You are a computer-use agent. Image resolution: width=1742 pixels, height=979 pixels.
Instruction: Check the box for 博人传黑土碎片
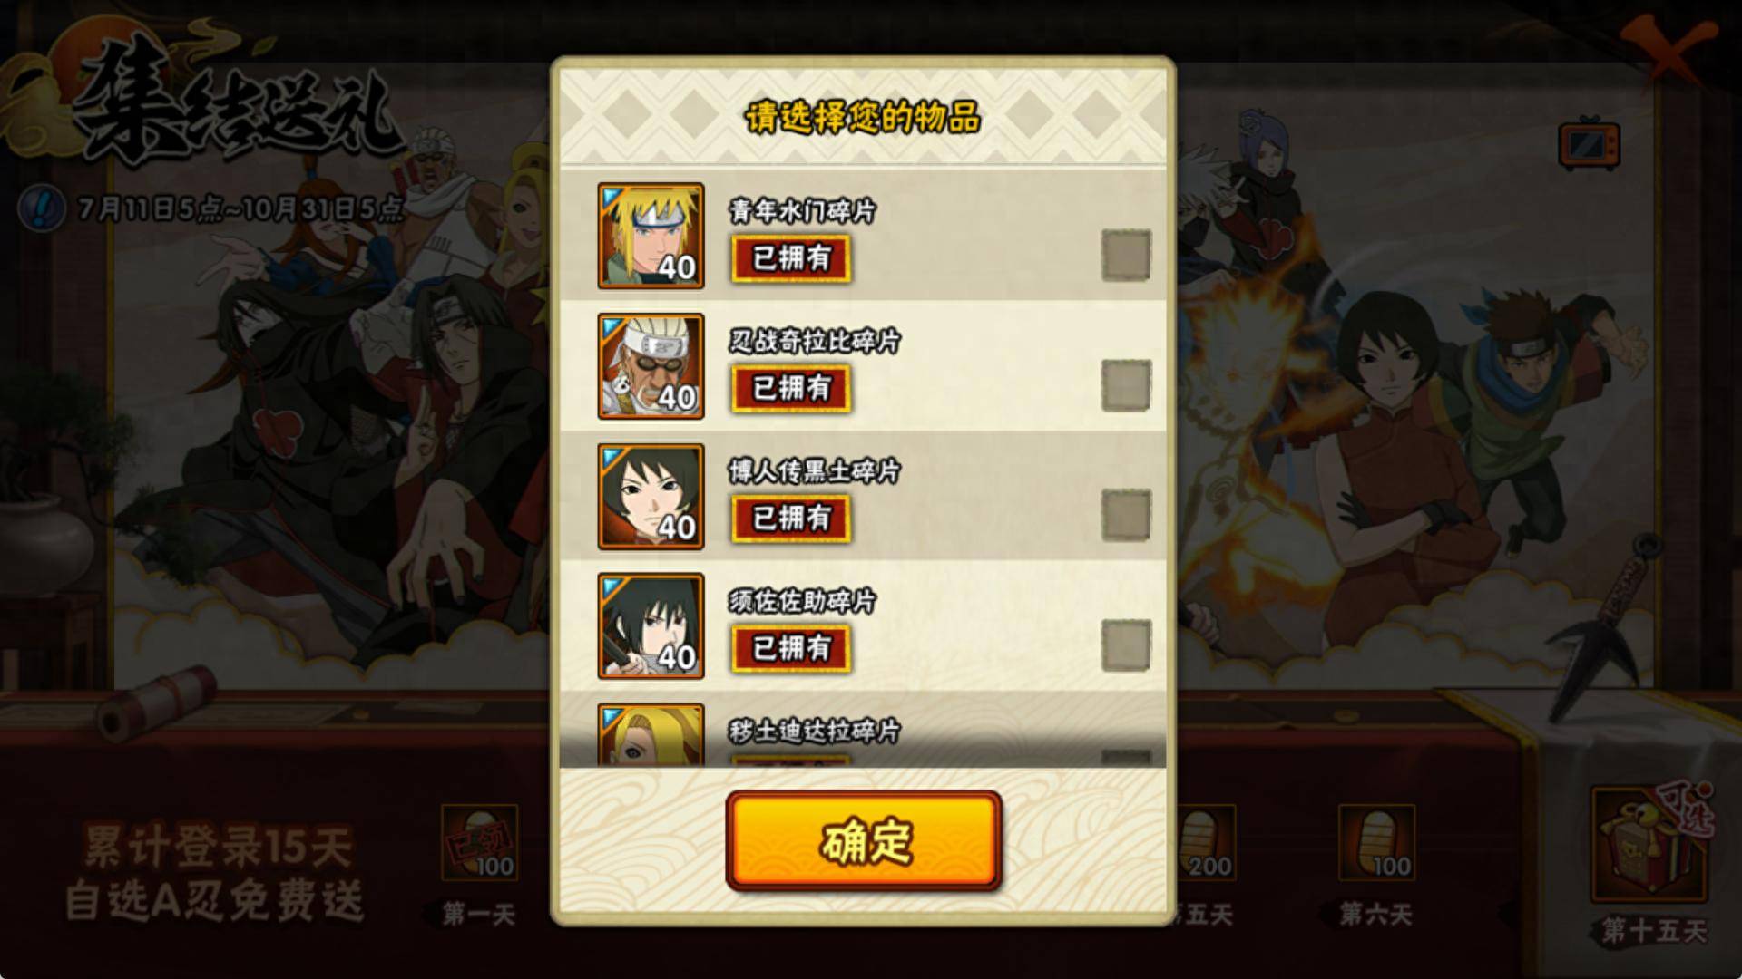coord(1126,515)
